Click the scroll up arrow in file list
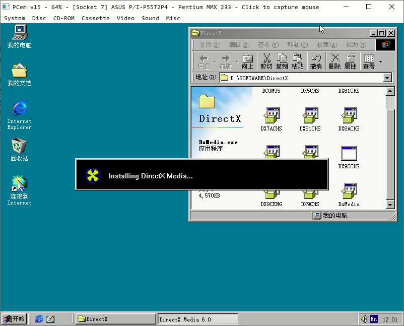This screenshot has width=404, height=326. pyautogui.click(x=390, y=91)
